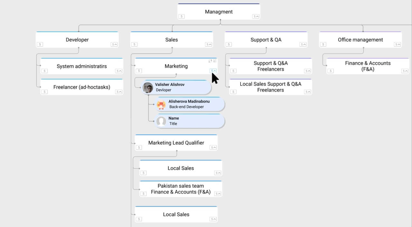This screenshot has width=412, height=227.
Task: Click the count badge on Pakistan sales team card
Action: click(144, 194)
